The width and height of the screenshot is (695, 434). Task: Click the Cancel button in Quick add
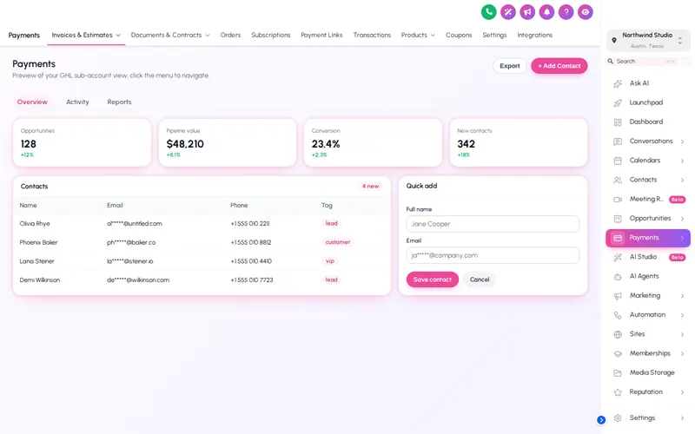pyautogui.click(x=480, y=279)
